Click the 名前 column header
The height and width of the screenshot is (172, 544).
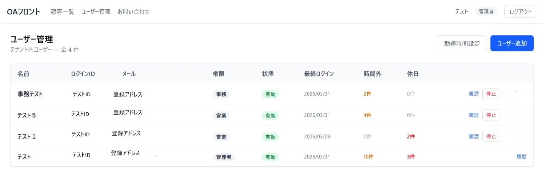pos(23,74)
